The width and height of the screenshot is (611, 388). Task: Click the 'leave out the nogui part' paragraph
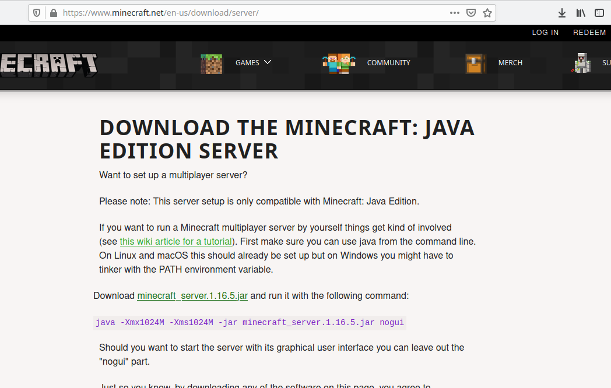pos(282,354)
